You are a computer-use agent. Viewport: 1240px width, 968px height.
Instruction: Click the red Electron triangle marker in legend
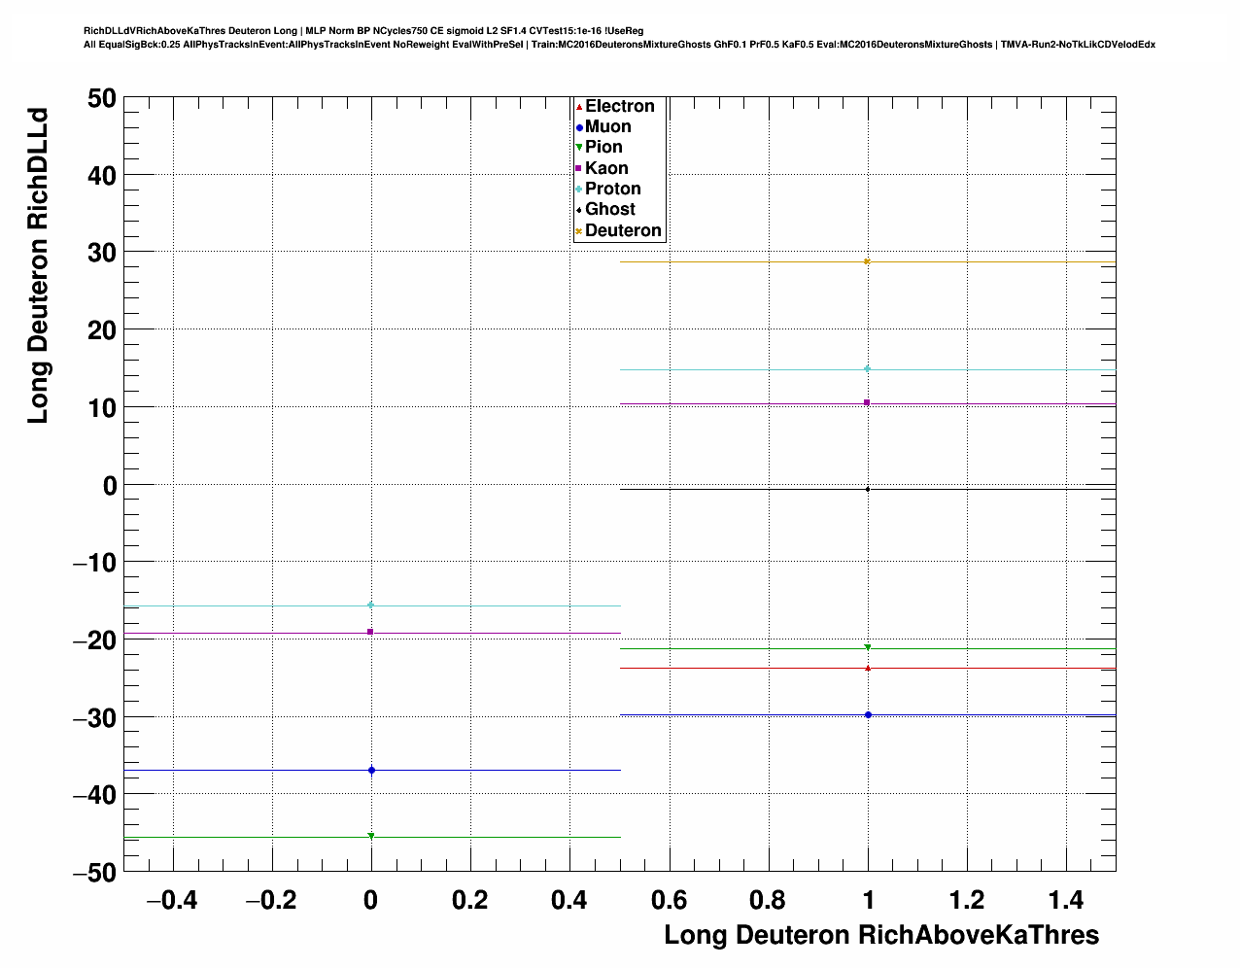click(579, 107)
